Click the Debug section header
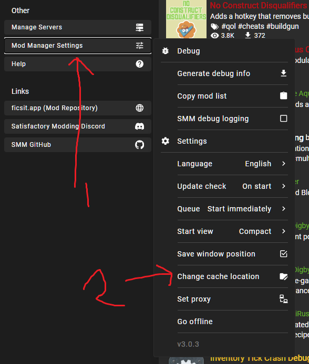The height and width of the screenshot is (364, 309). (189, 51)
